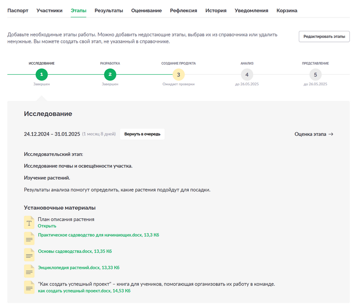Click file icon for Практическое садоводство для начинающих
The width and height of the screenshot is (352, 307).
coord(29,238)
